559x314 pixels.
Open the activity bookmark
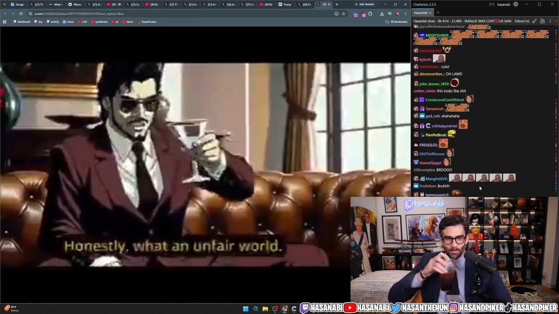click(x=53, y=21)
